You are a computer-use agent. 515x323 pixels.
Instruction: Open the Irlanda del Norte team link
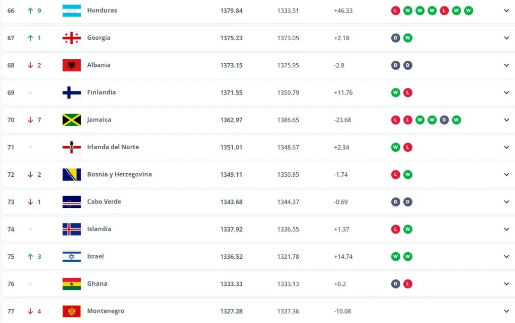tap(113, 147)
